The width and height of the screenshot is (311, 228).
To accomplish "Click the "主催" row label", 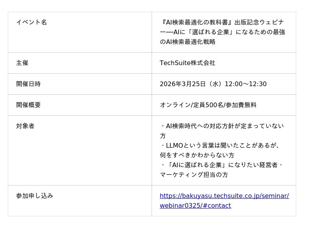I will point(22,63).
